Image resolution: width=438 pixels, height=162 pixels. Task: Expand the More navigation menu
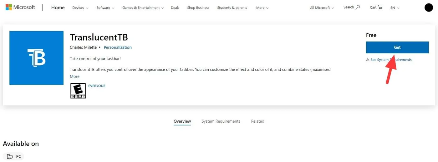[x=262, y=8]
